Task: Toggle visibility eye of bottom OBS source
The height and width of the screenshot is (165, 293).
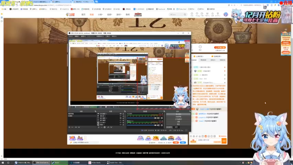Action: tap(121, 124)
